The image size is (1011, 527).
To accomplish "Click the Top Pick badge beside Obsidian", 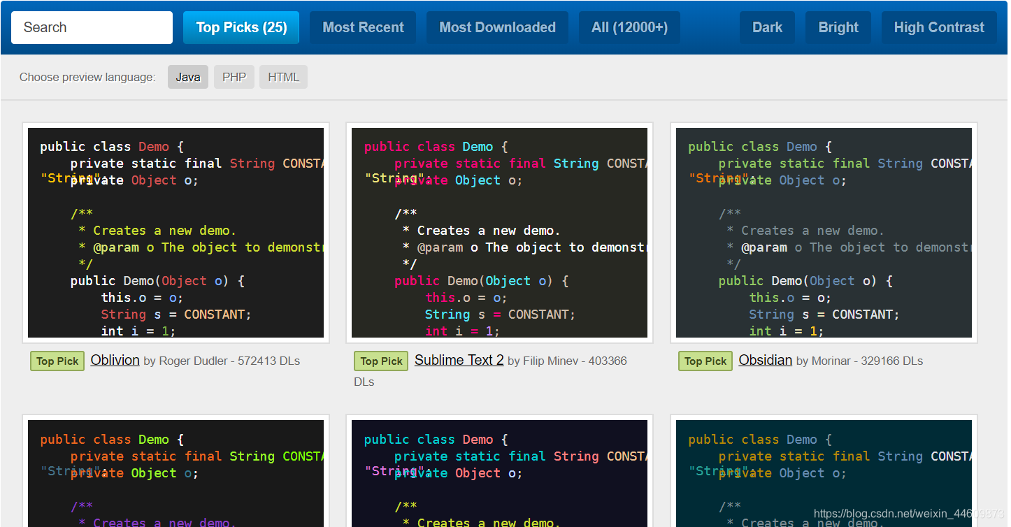I will click(x=705, y=361).
